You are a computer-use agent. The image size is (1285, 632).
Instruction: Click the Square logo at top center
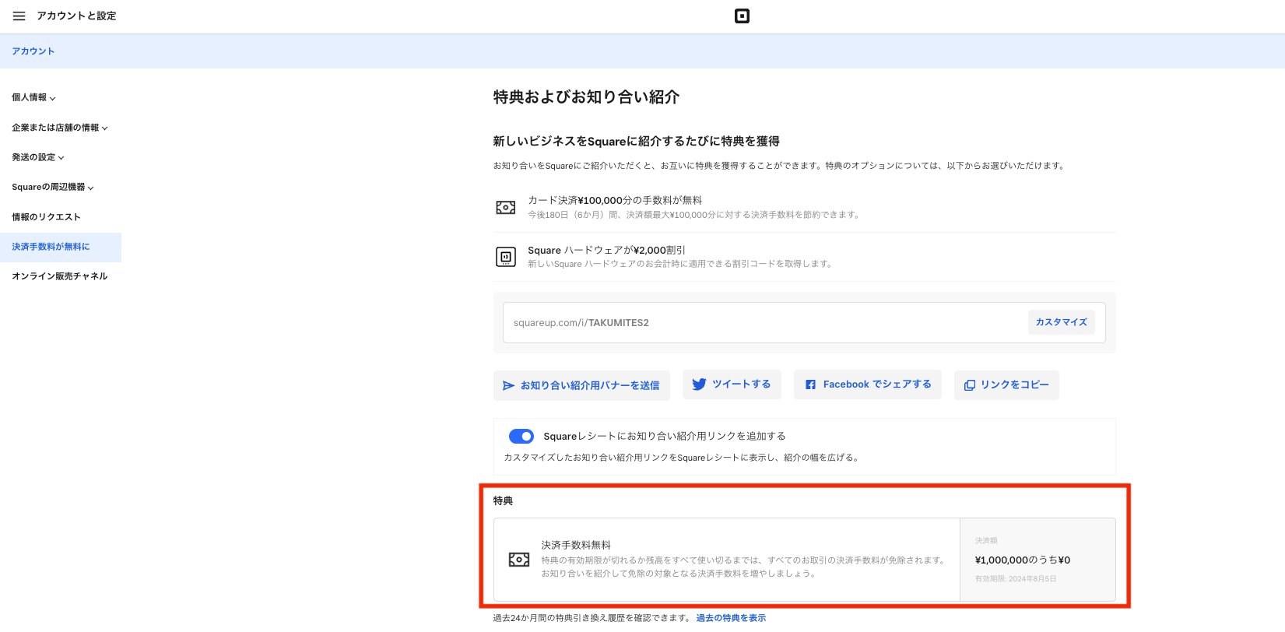[x=742, y=16]
